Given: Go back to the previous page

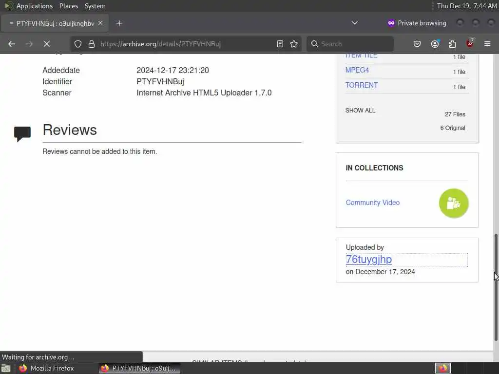Looking at the screenshot, I should (x=12, y=44).
